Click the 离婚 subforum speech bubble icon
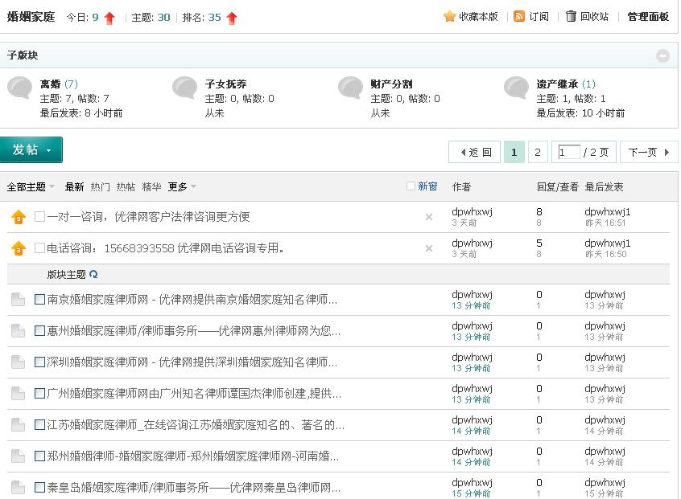681x499 pixels. (20, 88)
